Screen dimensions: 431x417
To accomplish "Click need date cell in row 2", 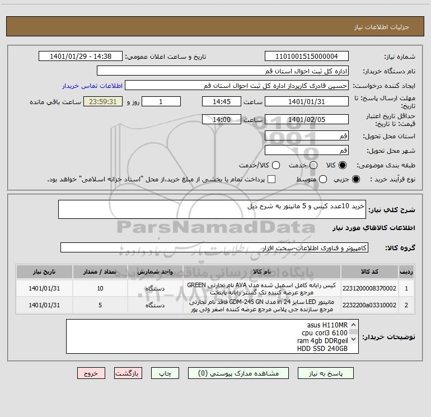I will [x=44, y=306].
